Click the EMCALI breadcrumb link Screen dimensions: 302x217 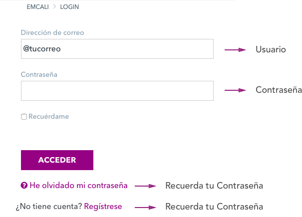tap(37, 7)
